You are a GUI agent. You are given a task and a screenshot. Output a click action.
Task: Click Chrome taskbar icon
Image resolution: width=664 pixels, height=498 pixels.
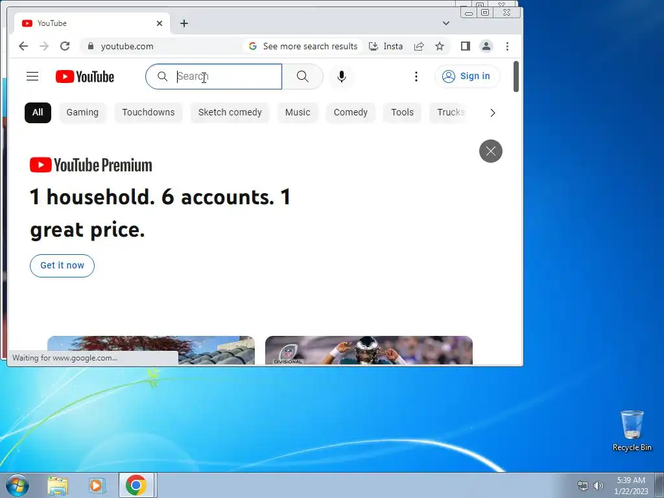point(136,485)
